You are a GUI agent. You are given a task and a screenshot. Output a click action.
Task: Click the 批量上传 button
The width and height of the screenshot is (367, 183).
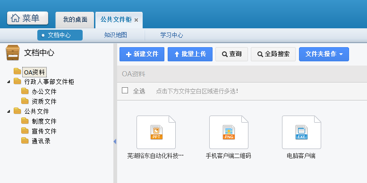190,54
